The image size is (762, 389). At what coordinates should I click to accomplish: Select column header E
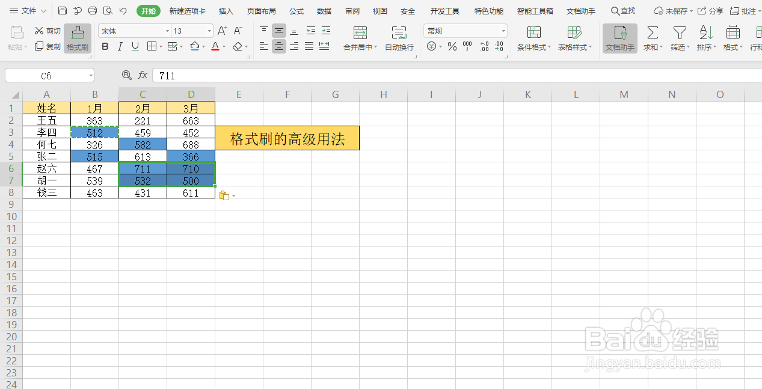pos(239,94)
